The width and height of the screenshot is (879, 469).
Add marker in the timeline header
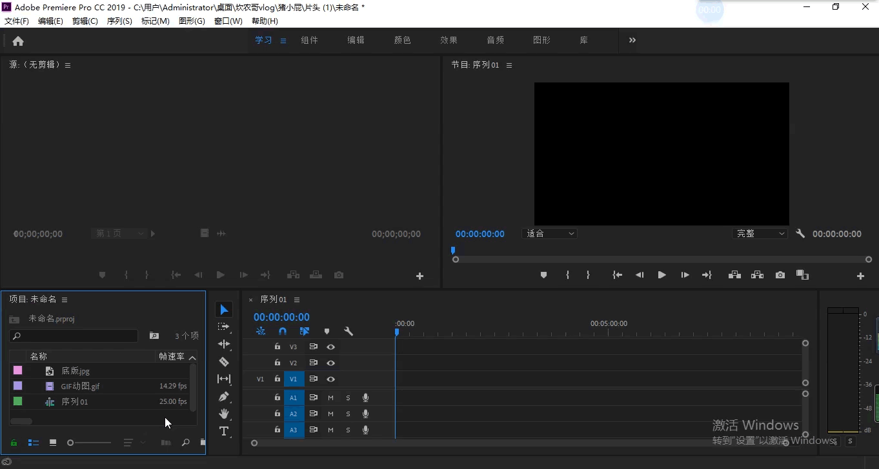[327, 331]
